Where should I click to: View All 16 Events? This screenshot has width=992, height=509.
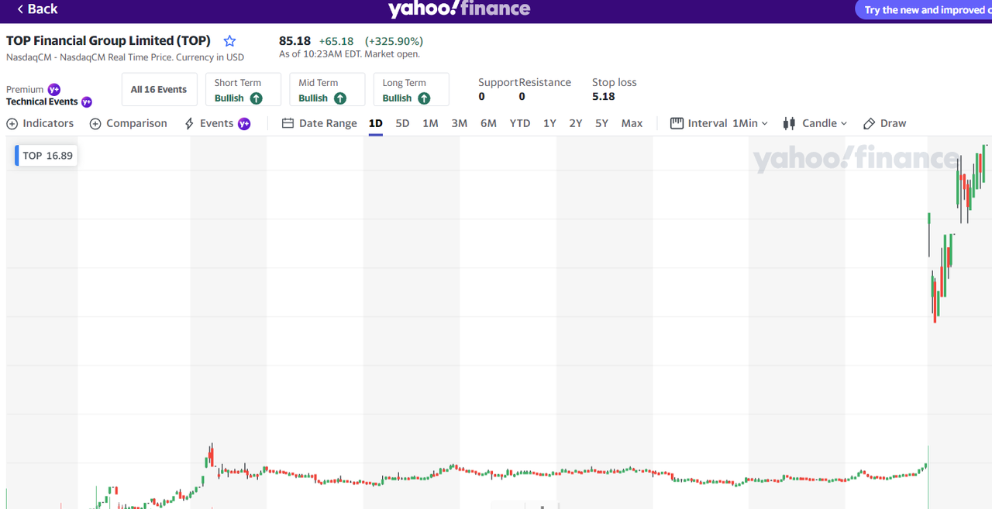coord(159,90)
